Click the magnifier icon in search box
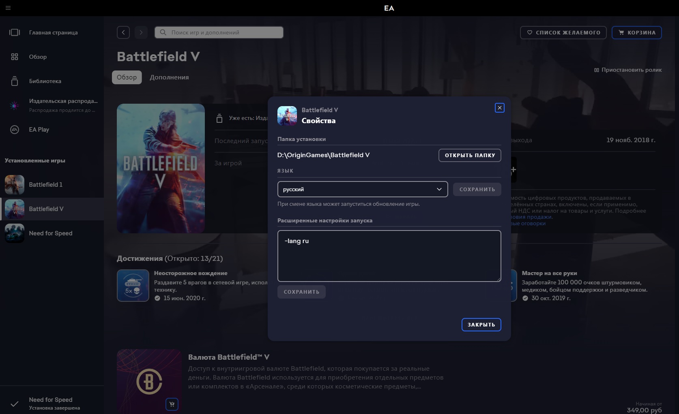The image size is (679, 414). click(x=163, y=32)
